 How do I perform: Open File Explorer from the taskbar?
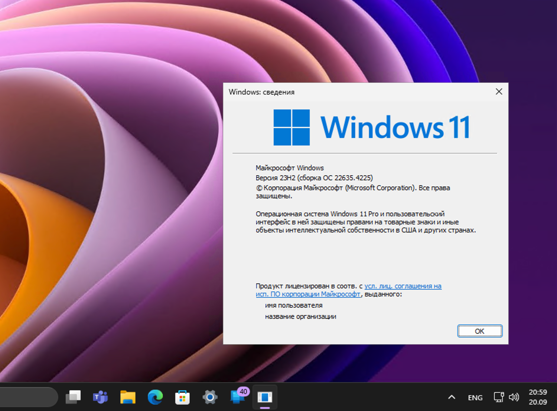127,397
